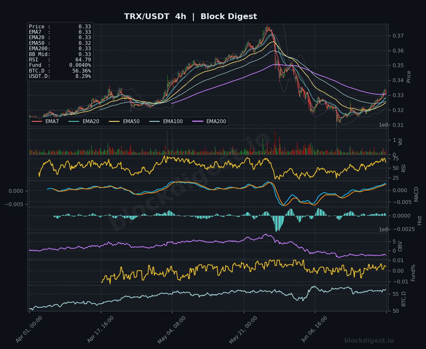This screenshot has height=349, width=426.
Task: Click the OBV panel axis label
Action: (x=400, y=246)
